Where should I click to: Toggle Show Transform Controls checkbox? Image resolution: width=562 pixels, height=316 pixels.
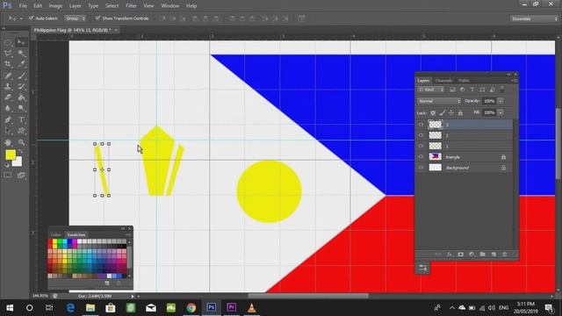[x=97, y=18]
